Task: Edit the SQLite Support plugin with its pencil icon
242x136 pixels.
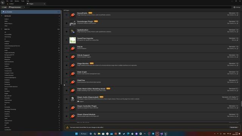Action: (x=237, y=57)
